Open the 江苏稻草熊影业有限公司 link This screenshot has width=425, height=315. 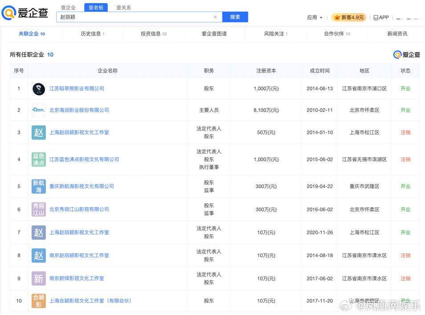[77, 89]
